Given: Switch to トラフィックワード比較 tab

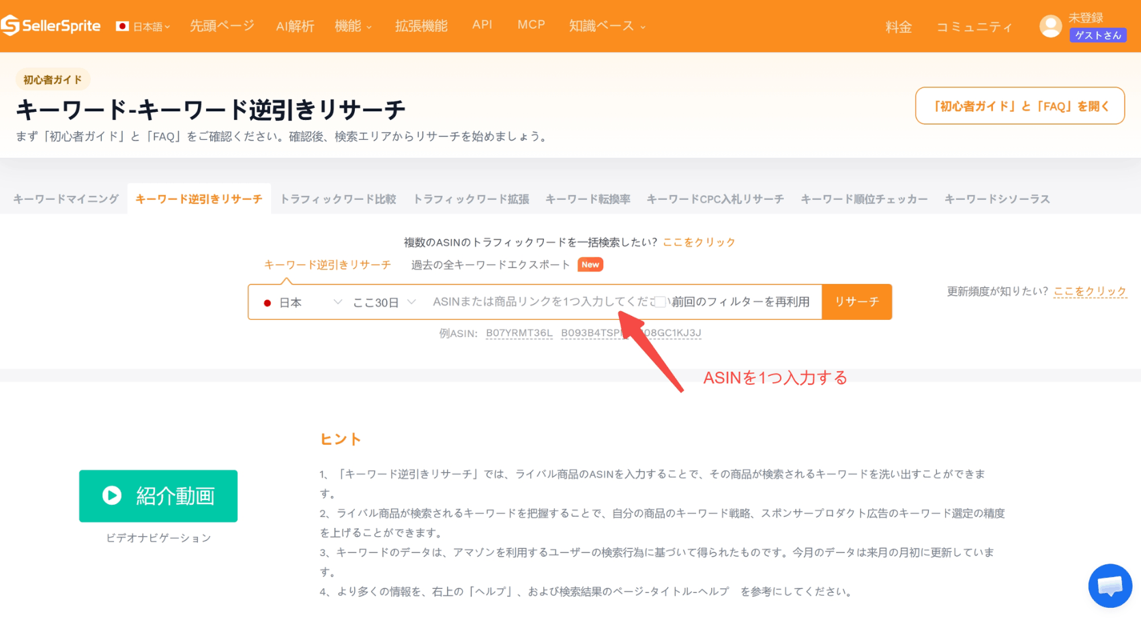Looking at the screenshot, I should (x=338, y=199).
